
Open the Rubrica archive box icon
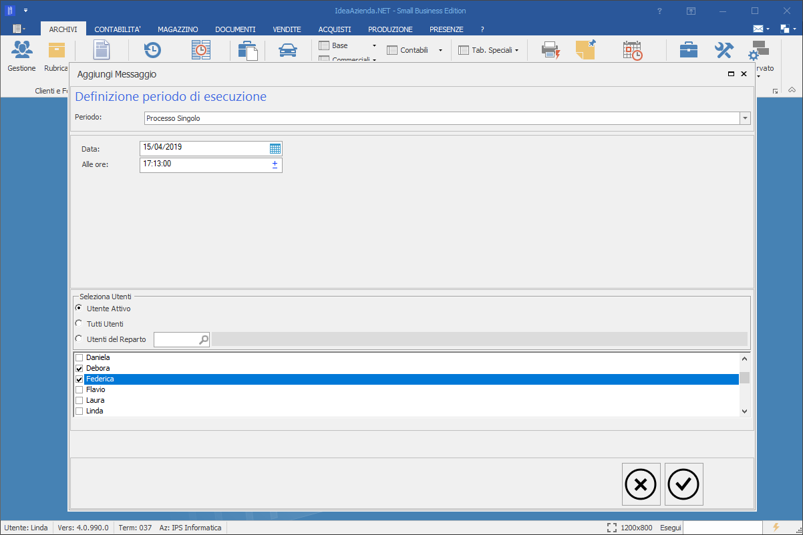[x=57, y=50]
